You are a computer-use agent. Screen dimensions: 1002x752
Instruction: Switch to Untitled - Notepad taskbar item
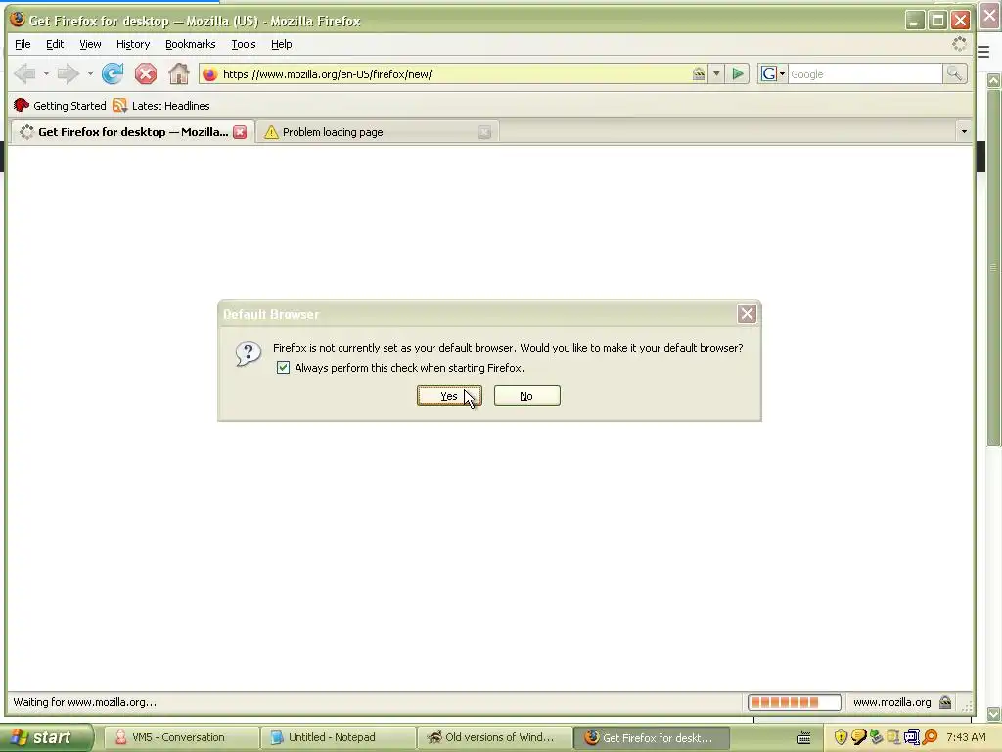coord(338,737)
